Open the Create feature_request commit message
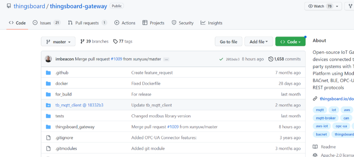This screenshot has height=157, width=354. tap(152, 73)
